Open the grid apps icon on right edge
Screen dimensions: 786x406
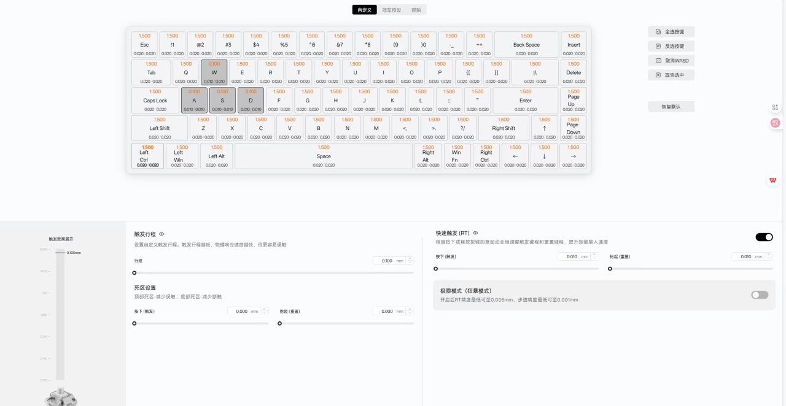(x=775, y=107)
